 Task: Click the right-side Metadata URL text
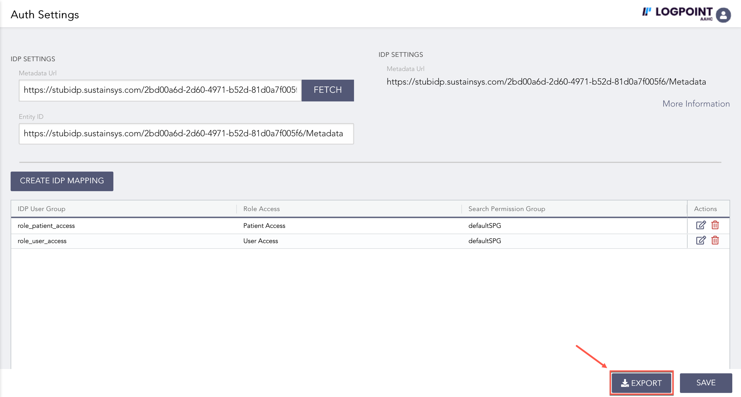tap(546, 82)
